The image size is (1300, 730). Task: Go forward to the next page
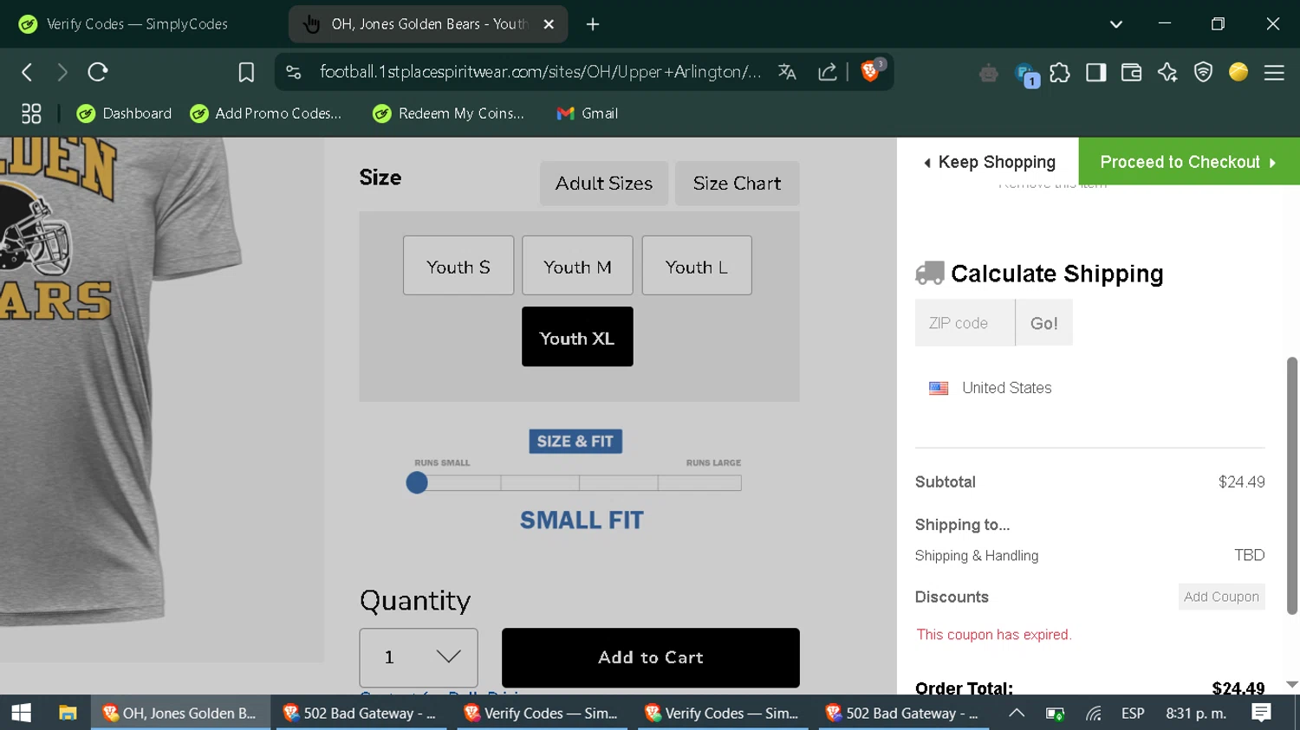click(x=62, y=72)
